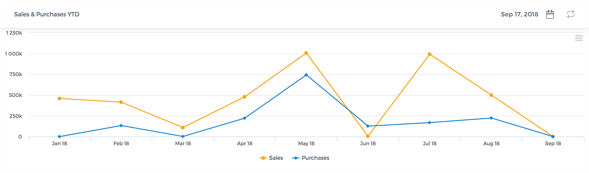The image size is (589, 173).
Task: Toggle the Purchases series in legend
Action: coord(311,158)
